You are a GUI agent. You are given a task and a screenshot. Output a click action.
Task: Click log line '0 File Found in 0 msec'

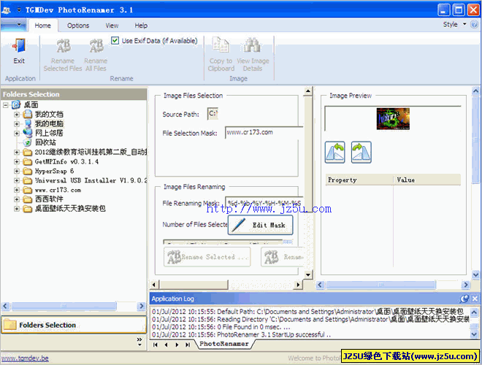coord(221,327)
